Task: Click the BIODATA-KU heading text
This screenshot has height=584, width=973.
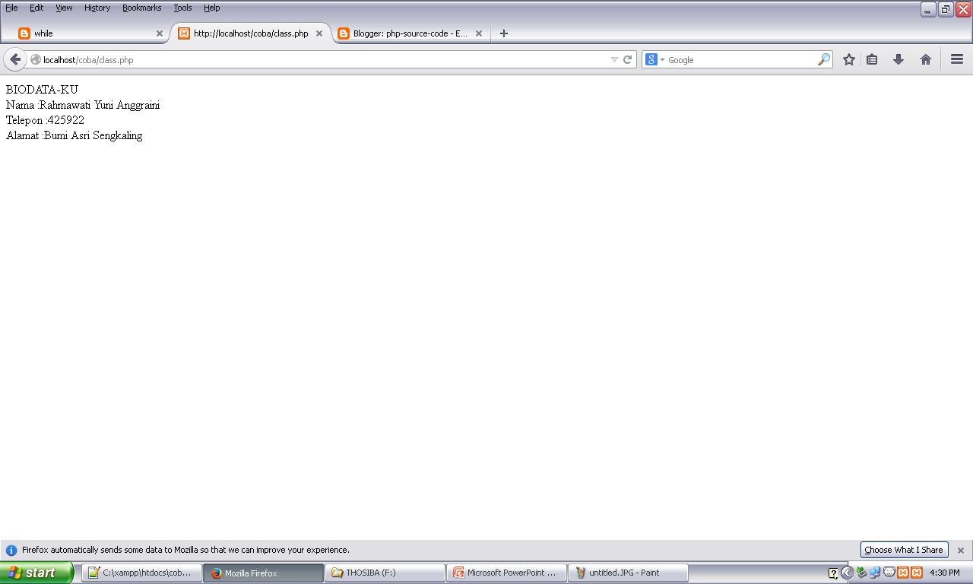Action: [x=42, y=90]
